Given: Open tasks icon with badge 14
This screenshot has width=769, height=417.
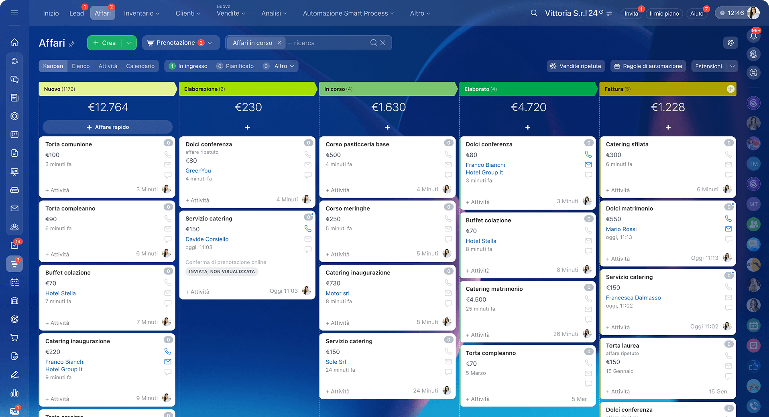Looking at the screenshot, I should 14,245.
